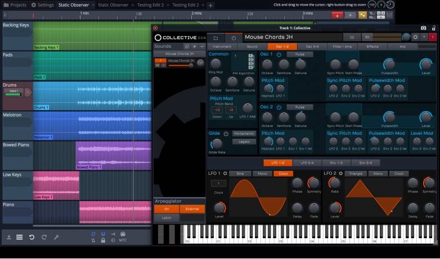The image size is (440, 259).
Task: Click the red plus add-track button
Action: 337,15
